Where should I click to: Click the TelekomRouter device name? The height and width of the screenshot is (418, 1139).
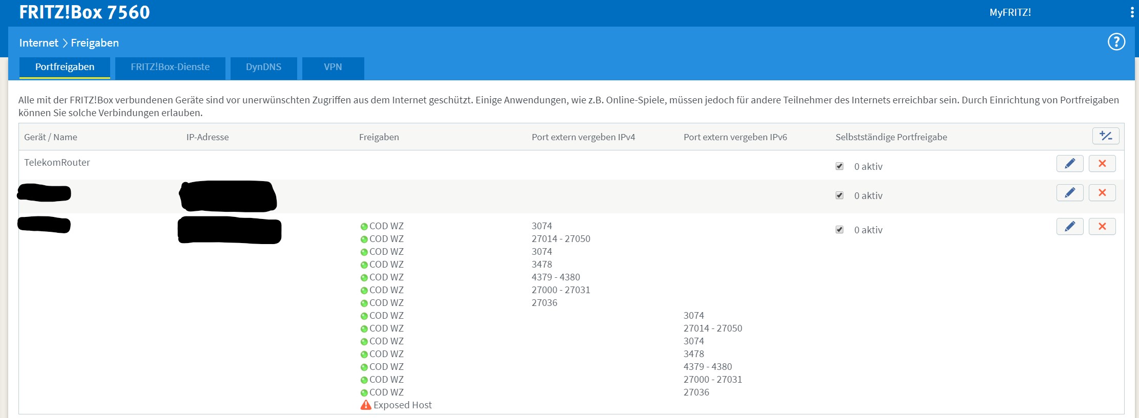tap(57, 162)
